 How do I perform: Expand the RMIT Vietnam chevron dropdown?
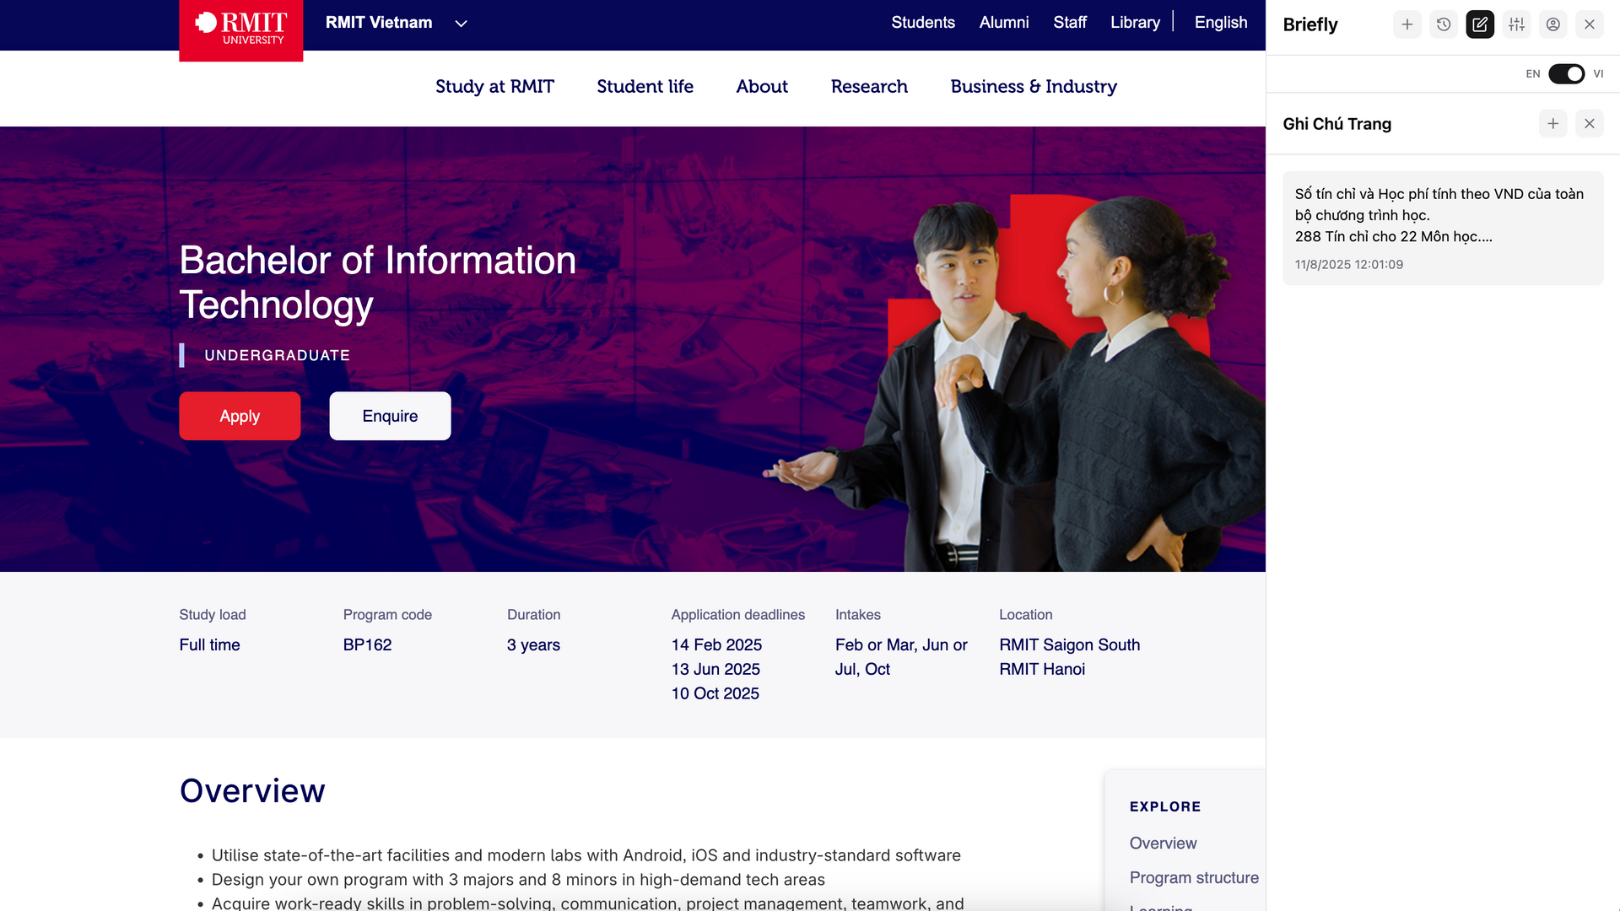pos(461,24)
